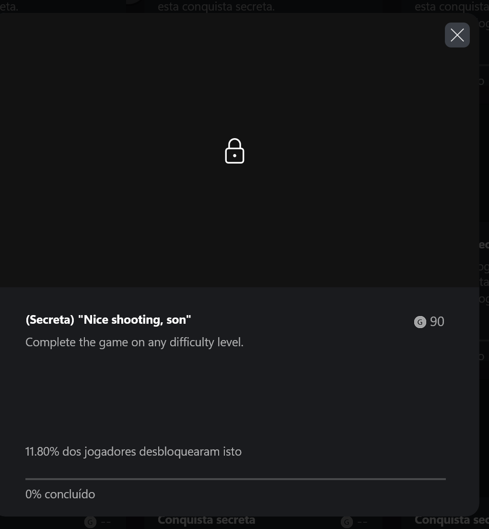
Task: Click the dashes after the second dimmed G icon
Action: tap(362, 522)
